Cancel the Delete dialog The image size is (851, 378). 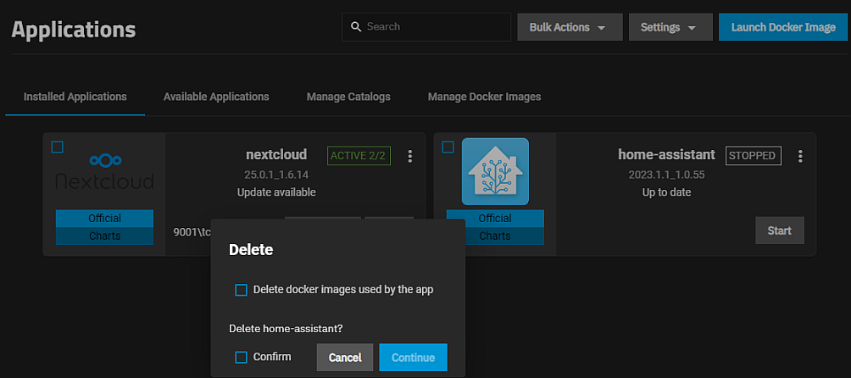point(345,358)
